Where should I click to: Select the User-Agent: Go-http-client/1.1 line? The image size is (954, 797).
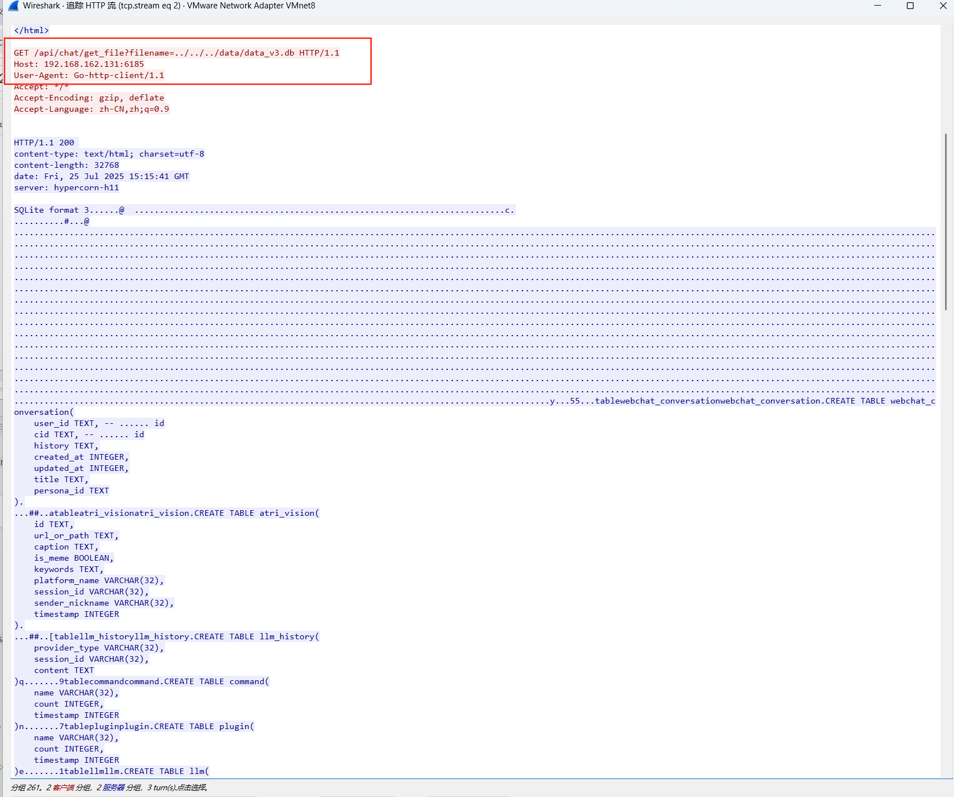(89, 75)
